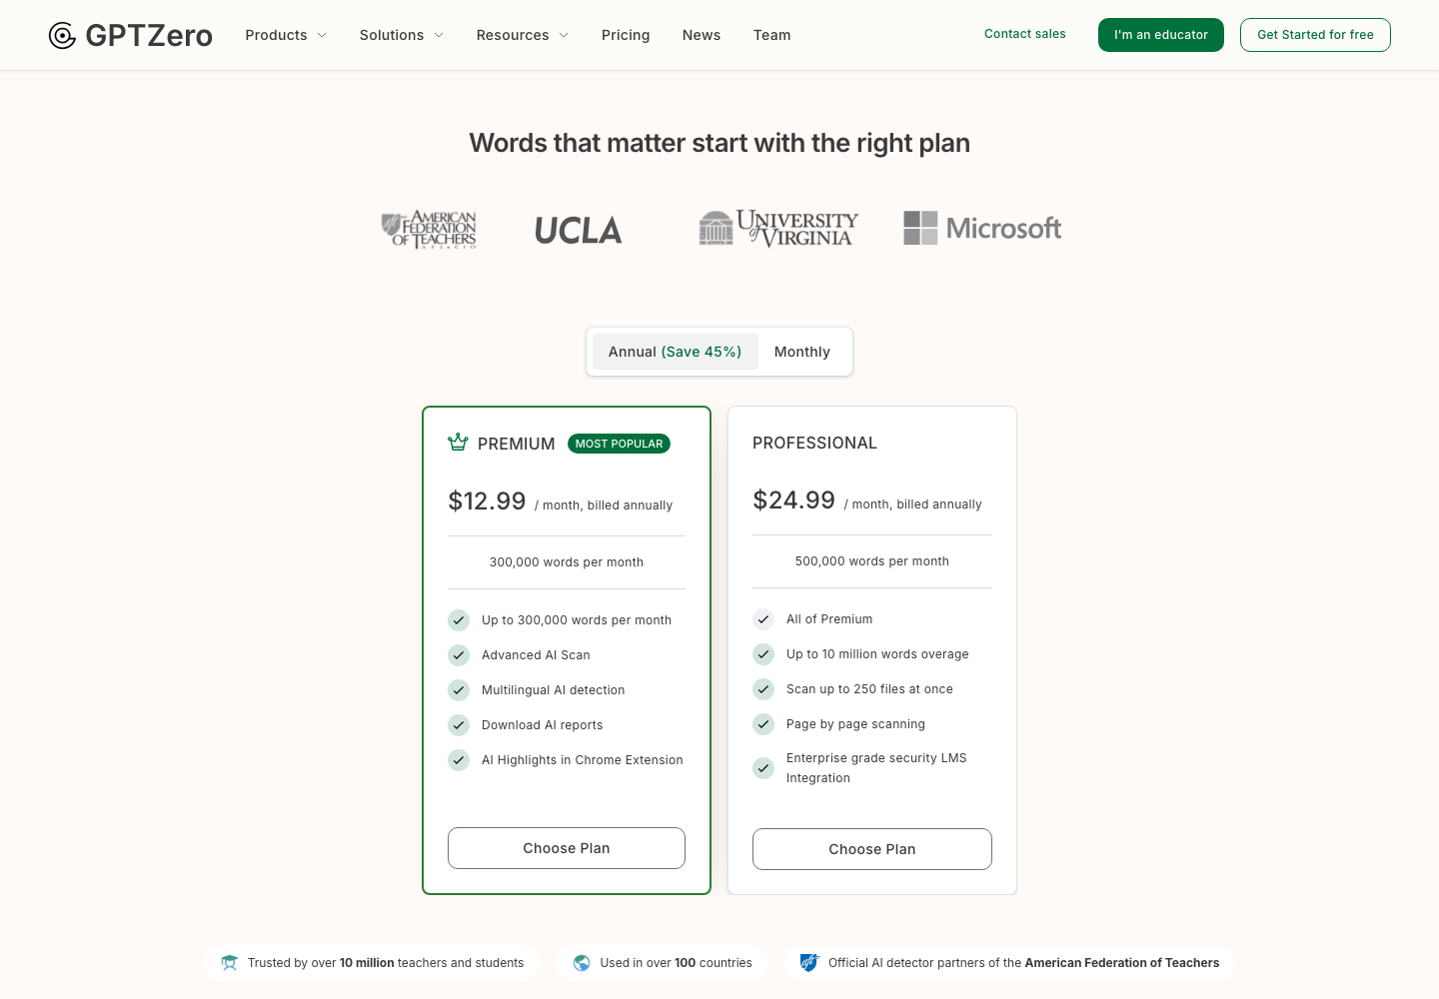The height and width of the screenshot is (999, 1439).
Task: Choose the Premium plan
Action: (x=567, y=848)
